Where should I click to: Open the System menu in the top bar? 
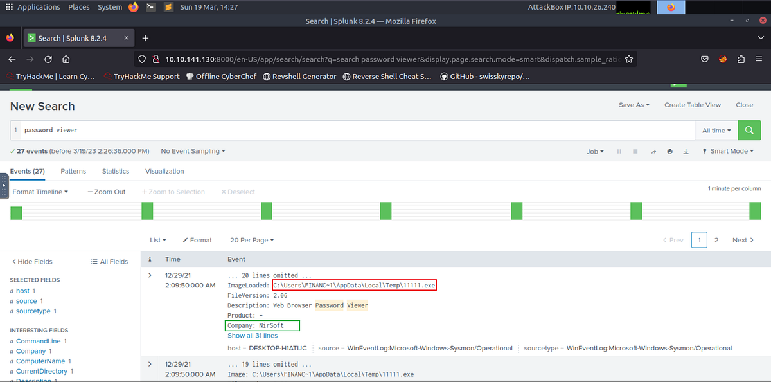[x=109, y=7]
